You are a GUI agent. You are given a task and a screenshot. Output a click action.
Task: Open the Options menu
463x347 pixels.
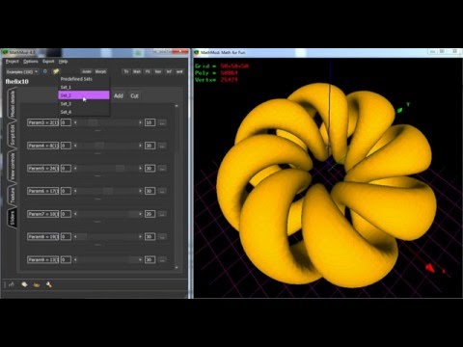(31, 62)
